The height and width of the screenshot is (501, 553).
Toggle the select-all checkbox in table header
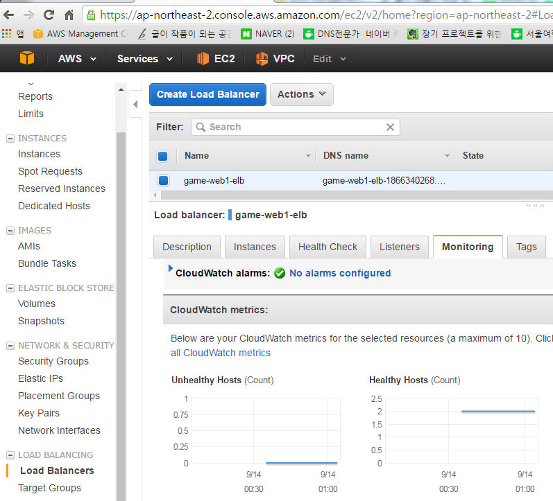[x=163, y=156]
